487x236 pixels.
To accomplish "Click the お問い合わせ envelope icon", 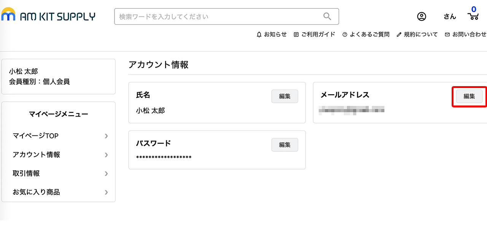I will pyautogui.click(x=447, y=34).
